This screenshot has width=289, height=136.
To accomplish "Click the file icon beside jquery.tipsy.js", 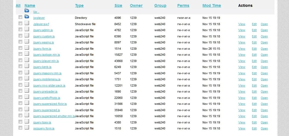I will tap(27, 121).
